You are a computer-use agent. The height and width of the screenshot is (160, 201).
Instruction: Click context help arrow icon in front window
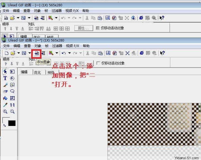click(x=162, y=53)
